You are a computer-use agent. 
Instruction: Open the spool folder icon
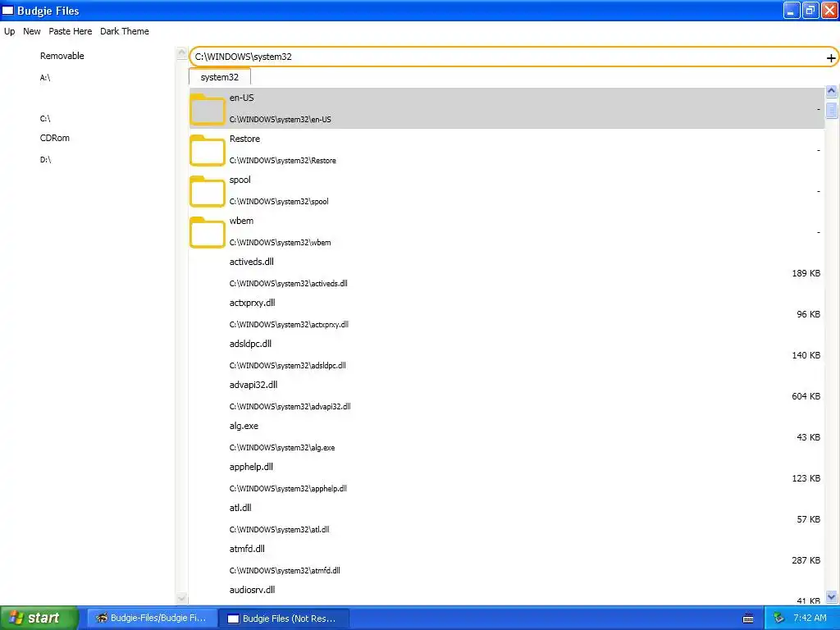click(x=208, y=190)
